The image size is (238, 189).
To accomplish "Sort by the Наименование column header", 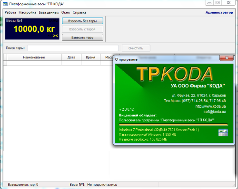I will coord(34,57).
